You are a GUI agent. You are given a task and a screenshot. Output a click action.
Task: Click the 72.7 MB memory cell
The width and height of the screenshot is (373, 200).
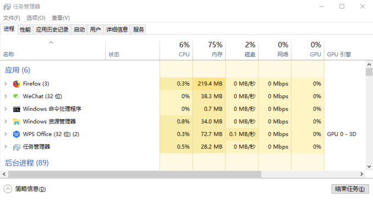point(209,134)
